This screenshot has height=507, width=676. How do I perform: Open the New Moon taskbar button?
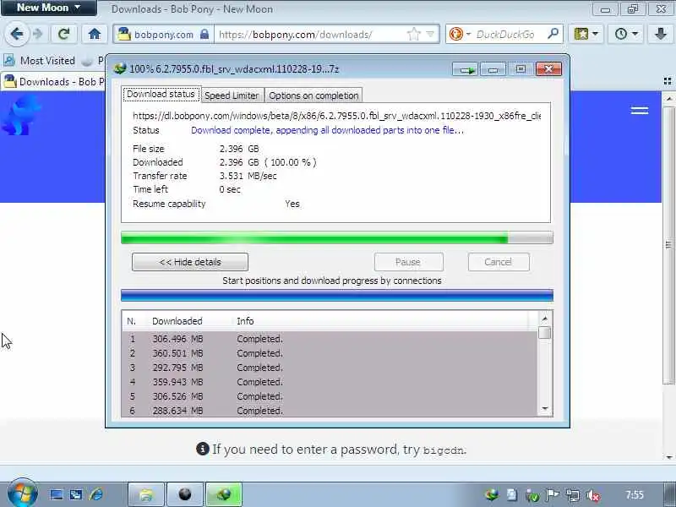185,494
